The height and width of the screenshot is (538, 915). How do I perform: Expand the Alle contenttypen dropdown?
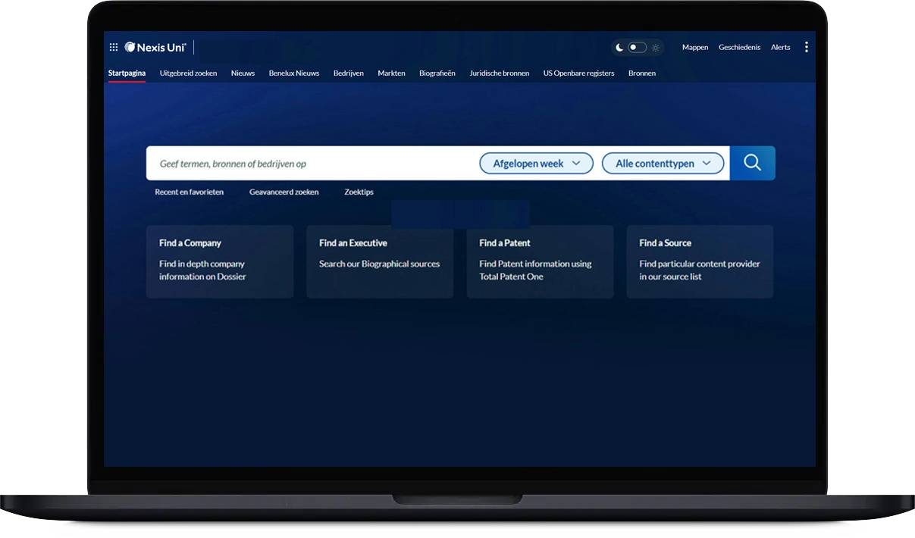tap(663, 164)
